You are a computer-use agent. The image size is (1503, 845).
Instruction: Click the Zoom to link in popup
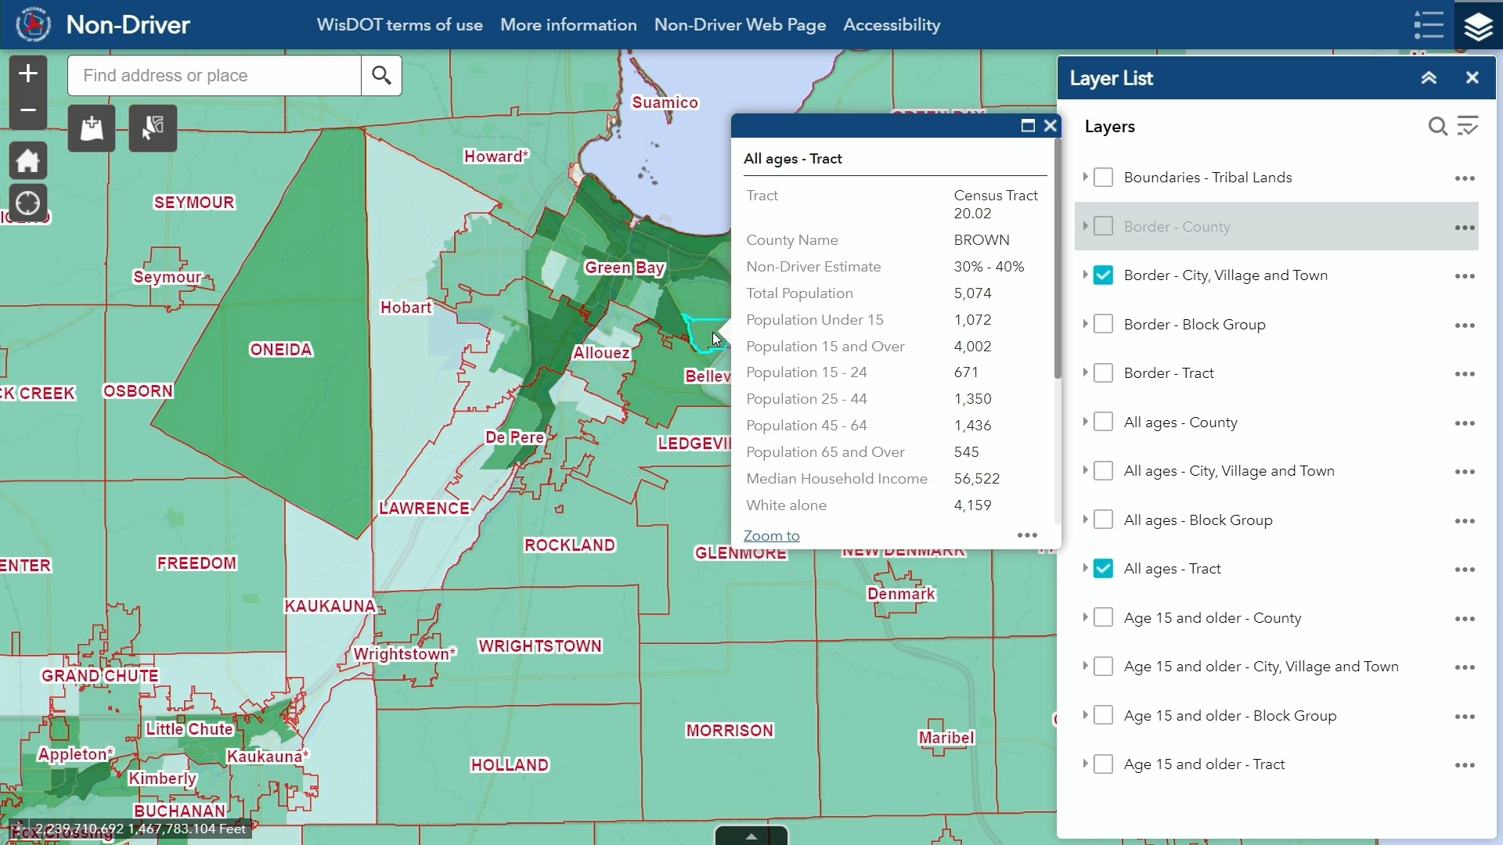771,536
